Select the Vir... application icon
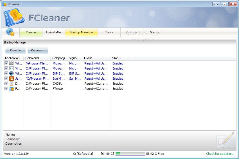 click(x=12, y=68)
